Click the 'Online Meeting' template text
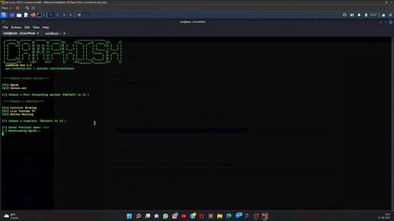Image resolution: width=394 pixels, height=221 pixels. (x=22, y=114)
